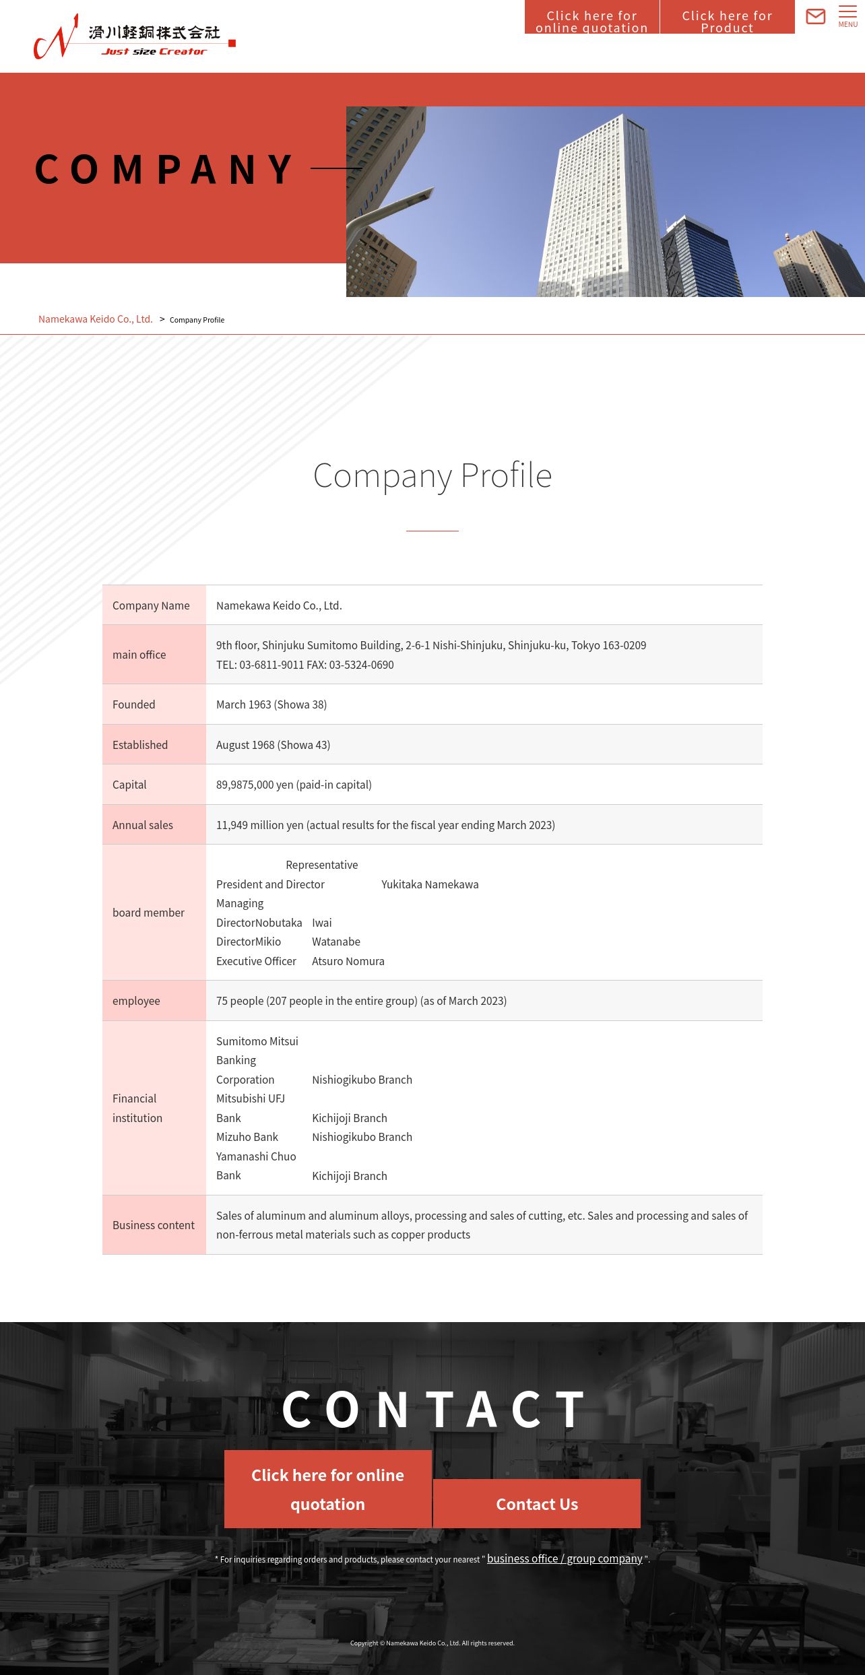Open the Namekawa Keido Co., Ltd. breadcrumb link
The image size is (865, 1675).
96,319
